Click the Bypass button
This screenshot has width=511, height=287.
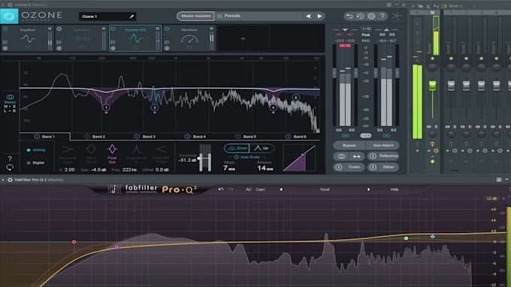click(x=349, y=145)
